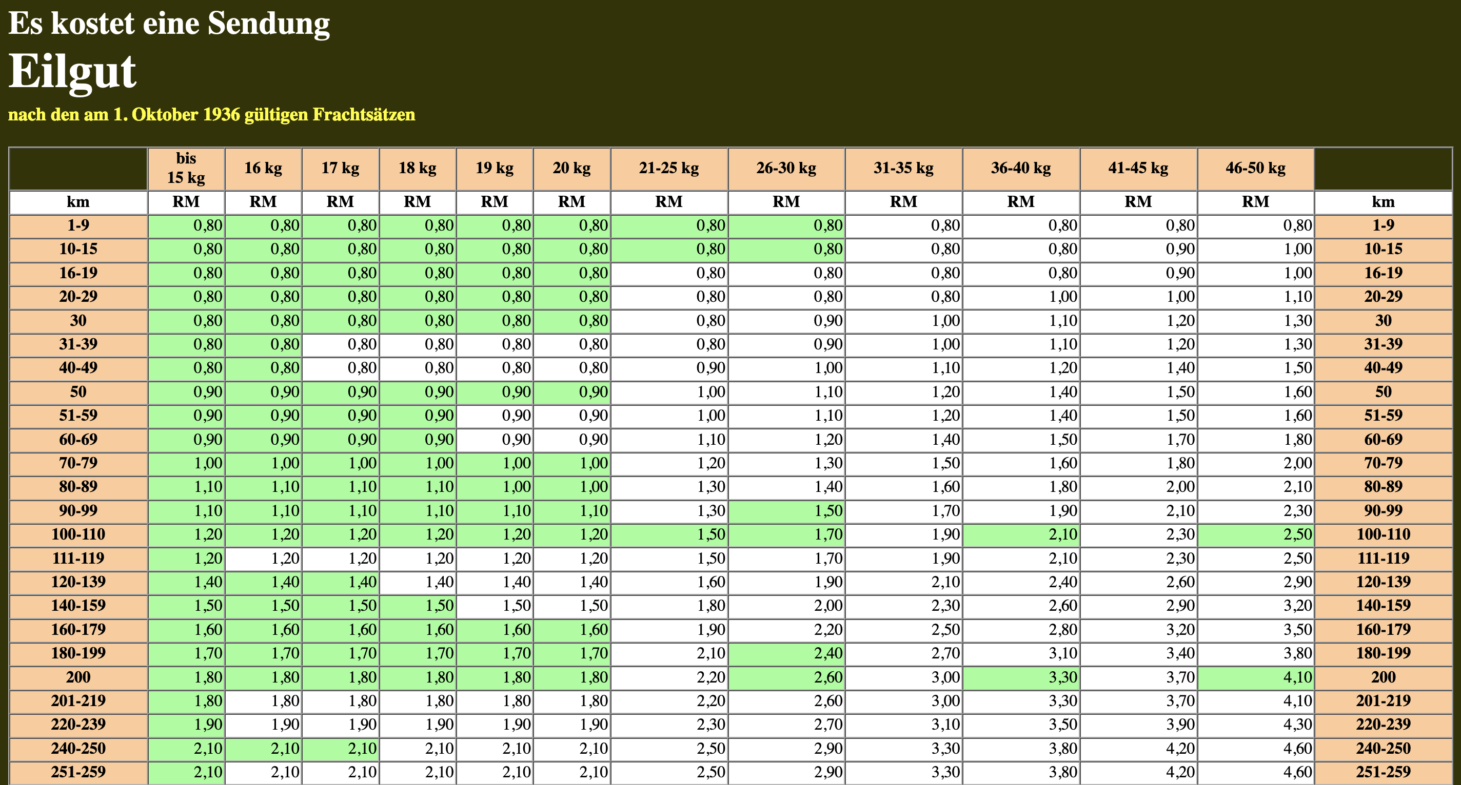
Task: Click the '17 kg' column header
Action: coord(340,168)
